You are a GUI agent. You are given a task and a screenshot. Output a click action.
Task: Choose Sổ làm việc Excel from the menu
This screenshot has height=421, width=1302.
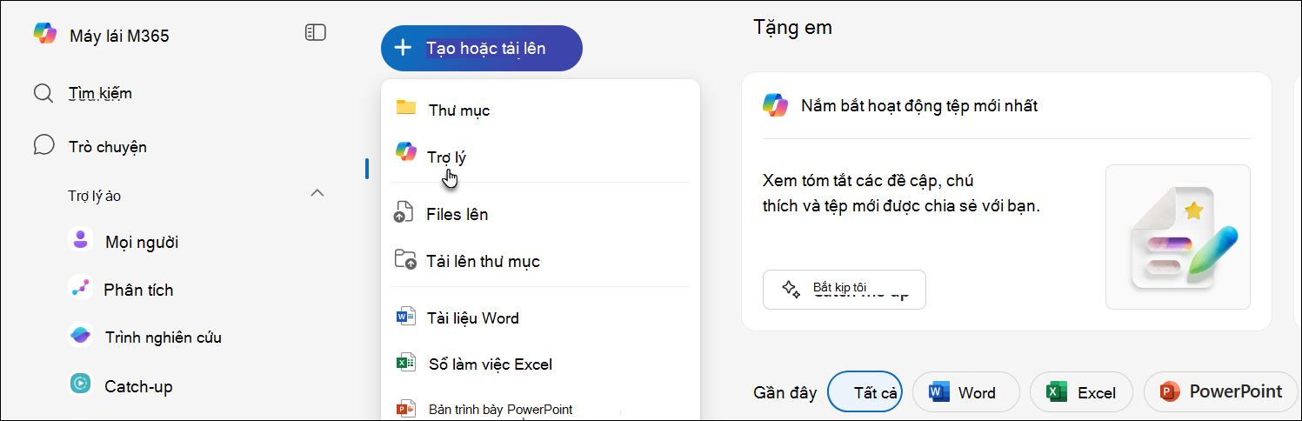(539, 364)
